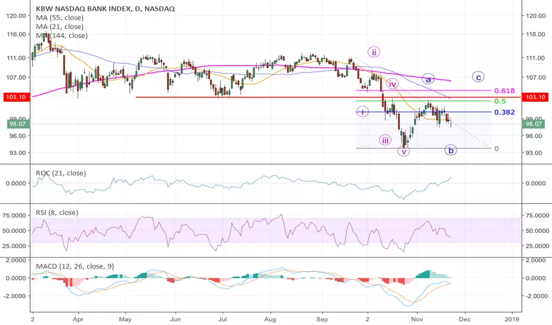The height and width of the screenshot is (325, 552).
Task: Click the Jun label on the time axis
Action: click(175, 319)
